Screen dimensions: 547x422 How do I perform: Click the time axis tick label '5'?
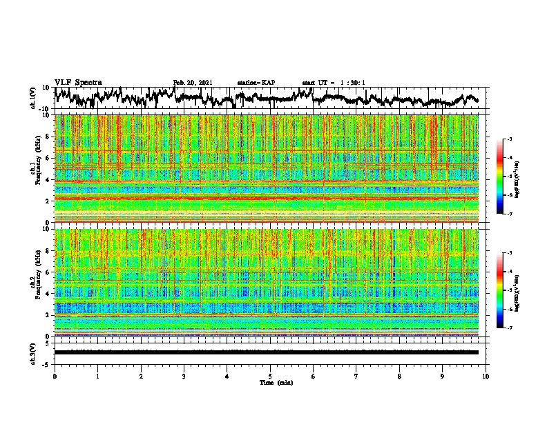270,376
